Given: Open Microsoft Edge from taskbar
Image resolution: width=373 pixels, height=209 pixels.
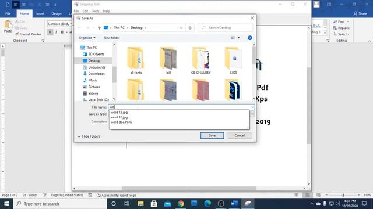Looking at the screenshot, I should [207, 204].
